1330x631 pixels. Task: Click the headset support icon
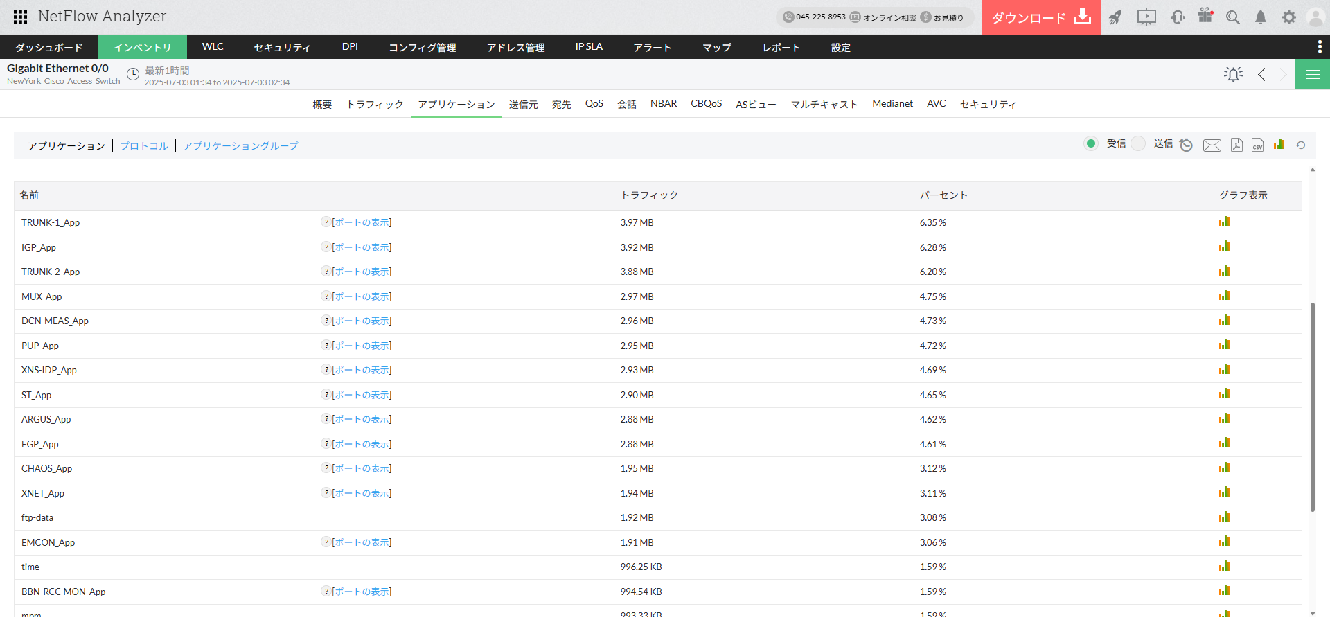click(x=1178, y=17)
